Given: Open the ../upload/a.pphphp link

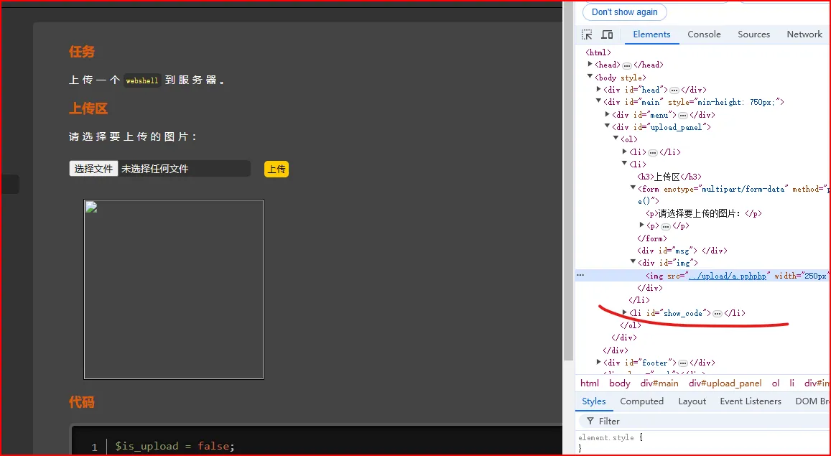Looking at the screenshot, I should point(728,276).
